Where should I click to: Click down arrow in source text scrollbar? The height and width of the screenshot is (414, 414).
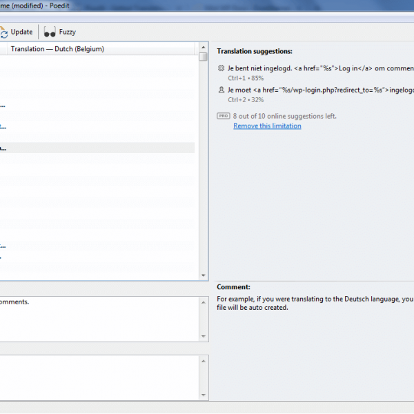203,336
